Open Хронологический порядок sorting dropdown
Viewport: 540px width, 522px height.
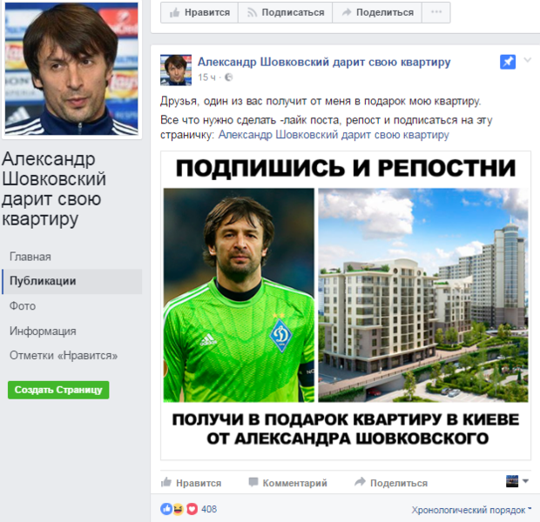click(x=471, y=510)
